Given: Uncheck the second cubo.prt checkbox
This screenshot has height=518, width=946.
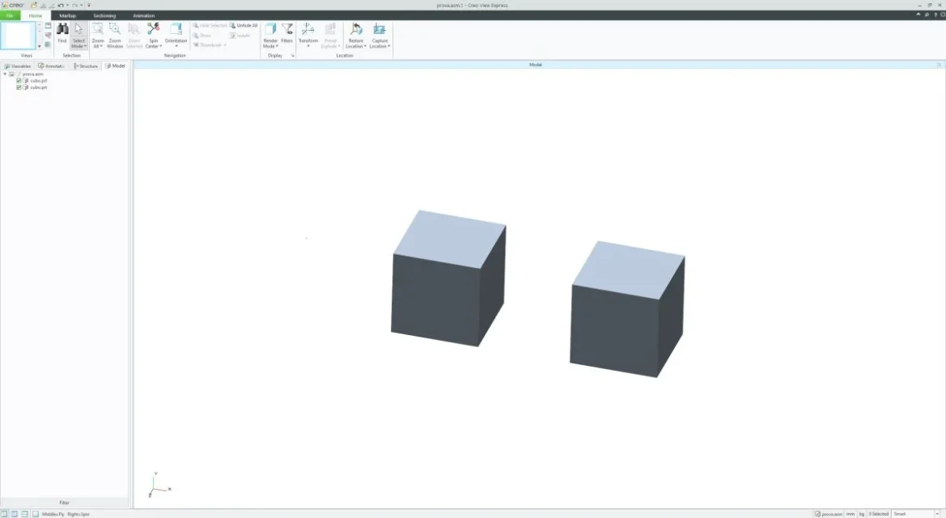Looking at the screenshot, I should point(19,87).
